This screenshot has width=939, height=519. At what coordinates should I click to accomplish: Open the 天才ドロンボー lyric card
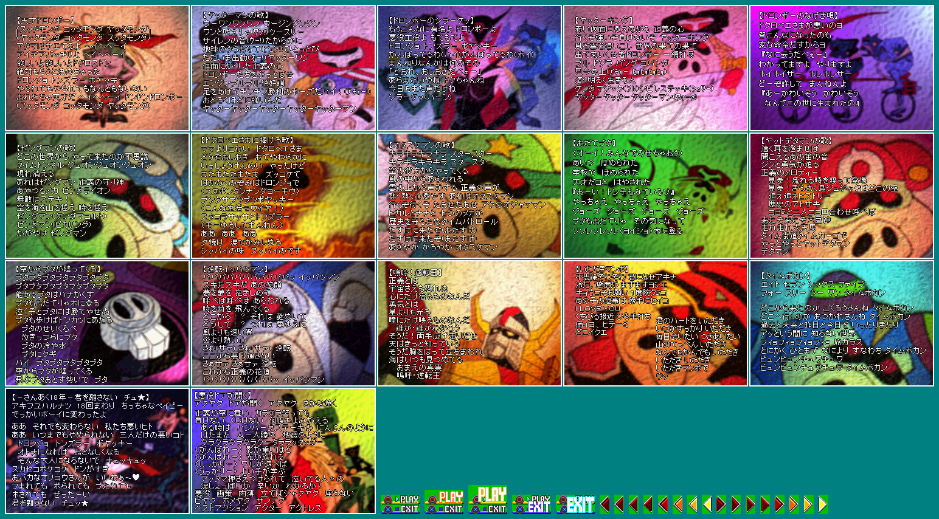97,68
